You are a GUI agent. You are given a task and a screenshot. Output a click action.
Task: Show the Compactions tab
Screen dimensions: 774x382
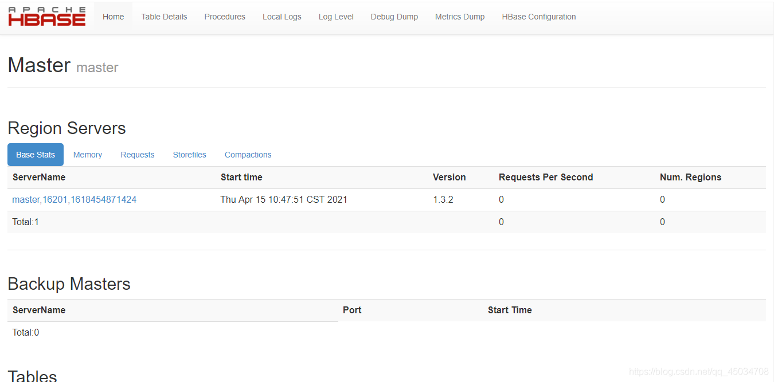tap(248, 155)
